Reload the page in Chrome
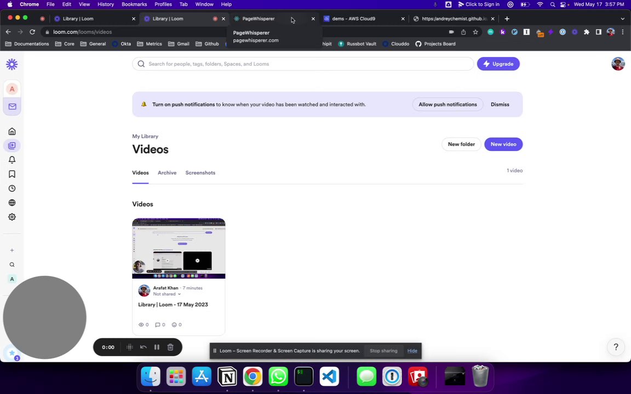This screenshot has height=394, width=631. (x=32, y=32)
